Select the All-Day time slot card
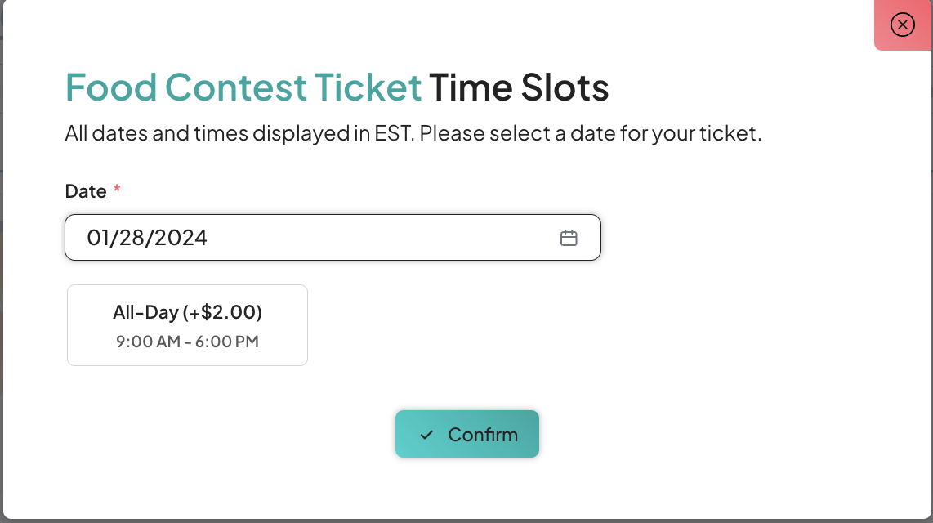This screenshot has height=523, width=933. point(187,325)
